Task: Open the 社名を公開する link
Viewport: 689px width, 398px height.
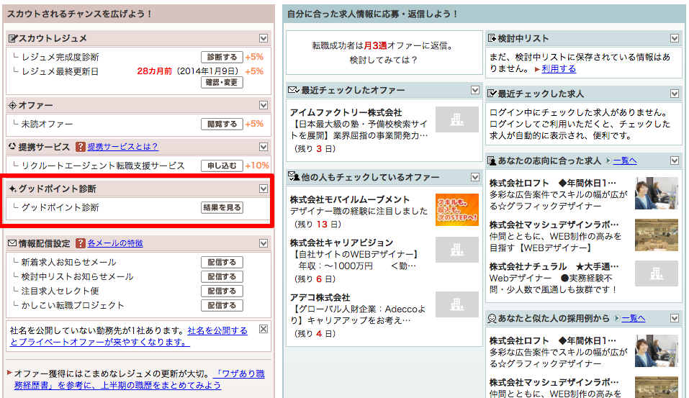Action: 217,330
